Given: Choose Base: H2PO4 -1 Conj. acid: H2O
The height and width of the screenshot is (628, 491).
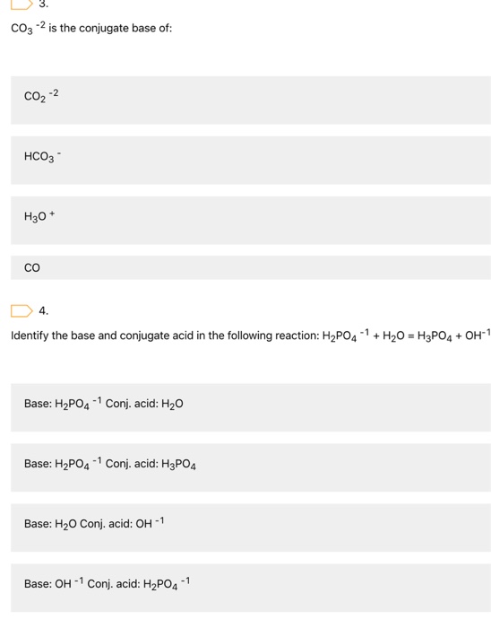Looking at the screenshot, I should 251,407.
